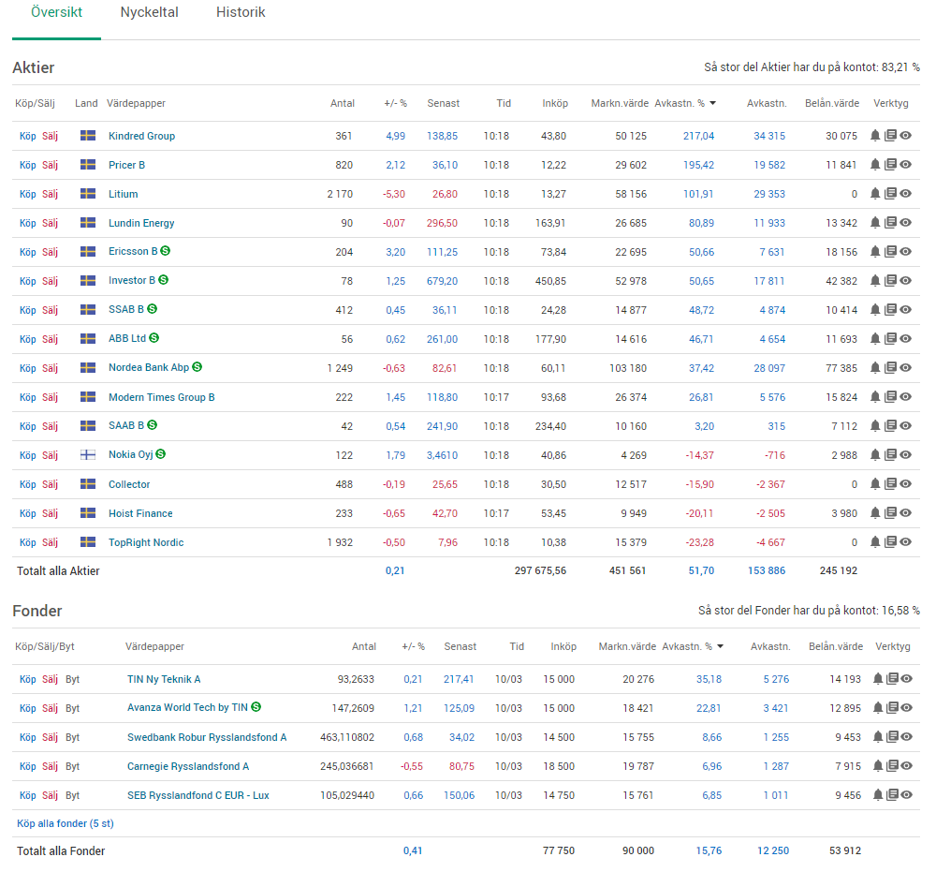
Task: Click the bell icon on Lundin Energy row
Action: point(875,223)
